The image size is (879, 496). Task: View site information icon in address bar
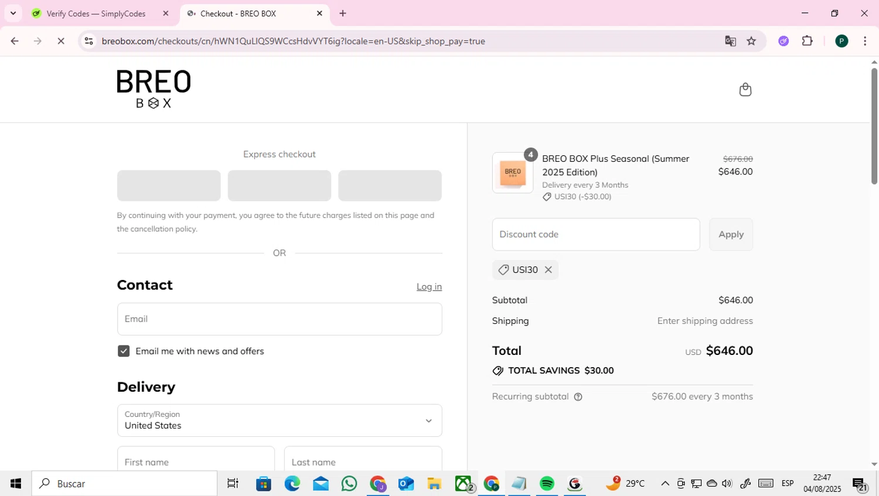click(x=88, y=41)
